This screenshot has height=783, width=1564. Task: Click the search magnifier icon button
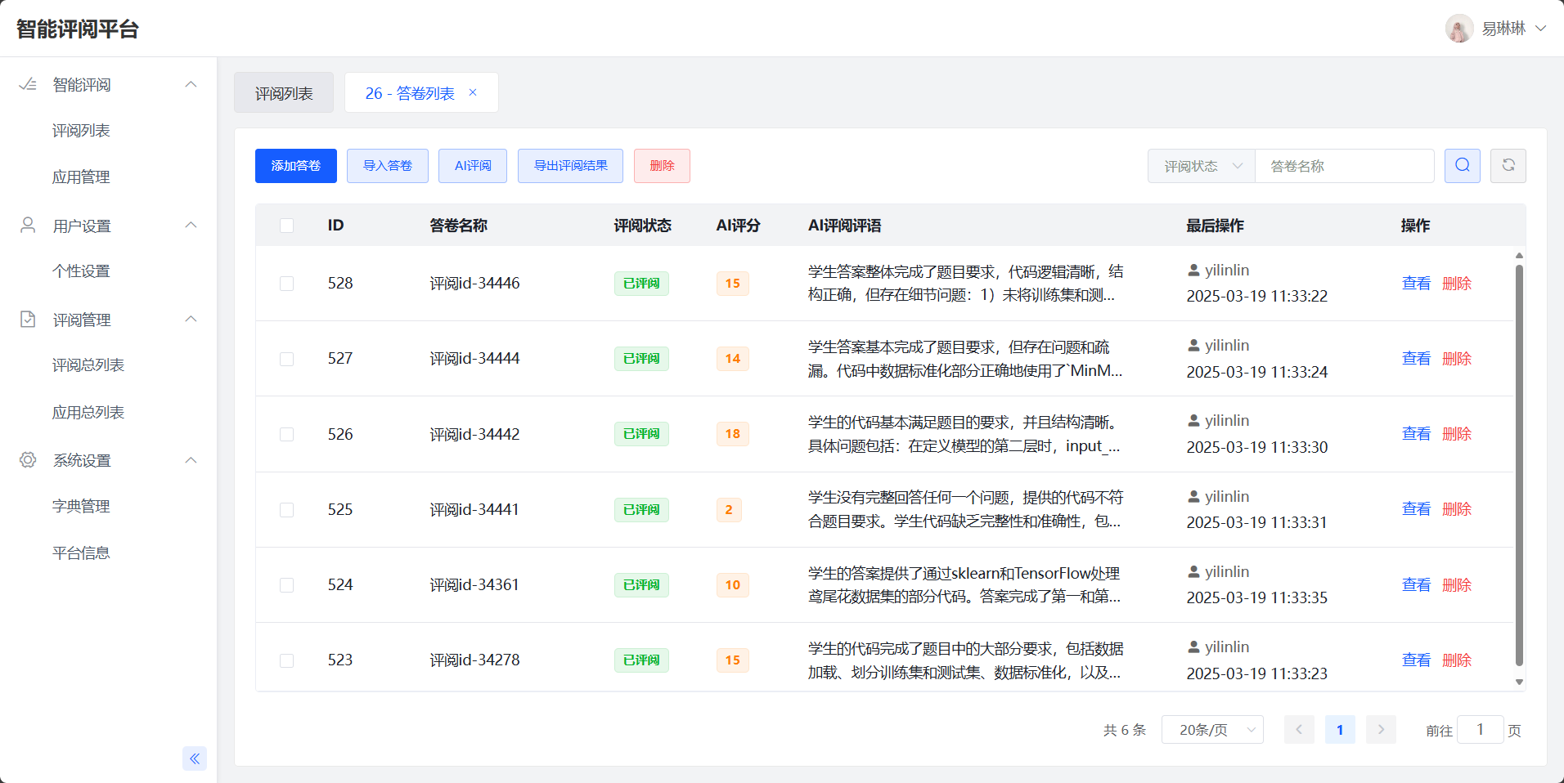(1462, 166)
